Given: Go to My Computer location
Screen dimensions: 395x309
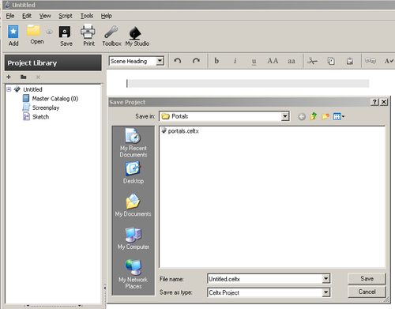Looking at the screenshot, I should (x=134, y=239).
